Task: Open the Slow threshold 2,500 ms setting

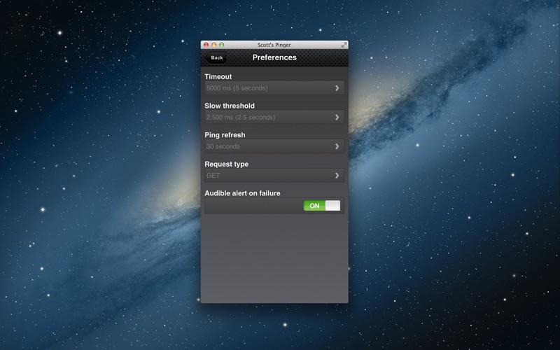Action: [274, 117]
